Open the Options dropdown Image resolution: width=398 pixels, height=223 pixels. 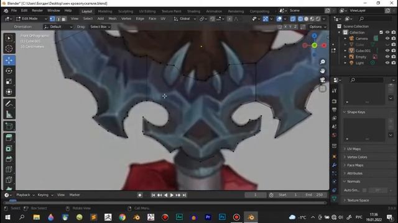[318, 27]
